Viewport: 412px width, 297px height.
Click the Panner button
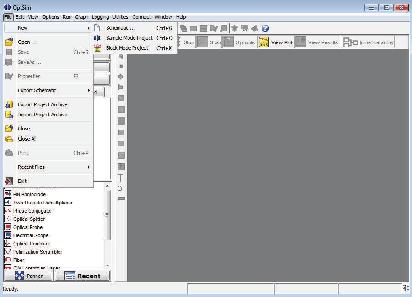[29, 276]
